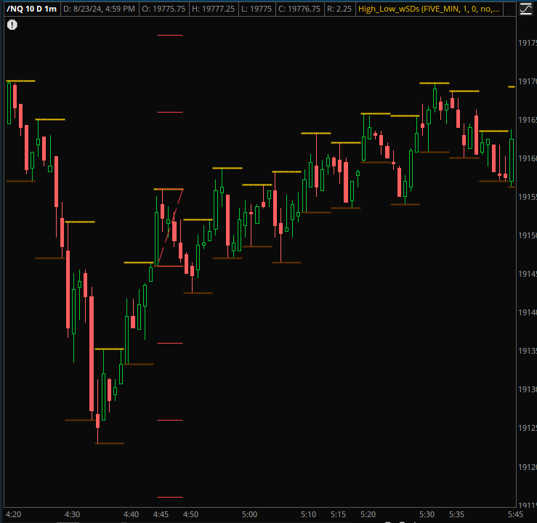Click the price axis on the right edge
Viewport: 537px width, 523px height.
click(x=526, y=276)
